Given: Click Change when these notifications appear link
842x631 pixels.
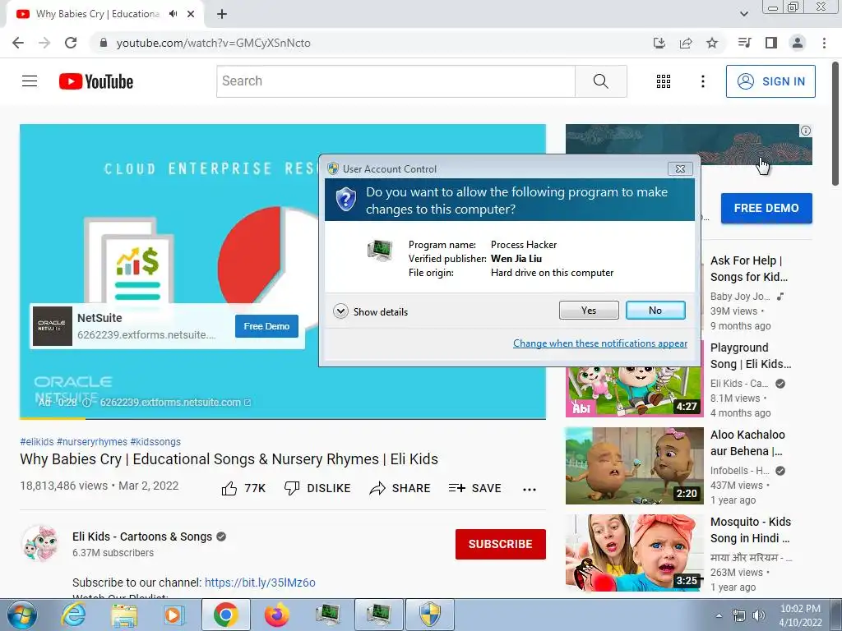Looking at the screenshot, I should pos(599,343).
